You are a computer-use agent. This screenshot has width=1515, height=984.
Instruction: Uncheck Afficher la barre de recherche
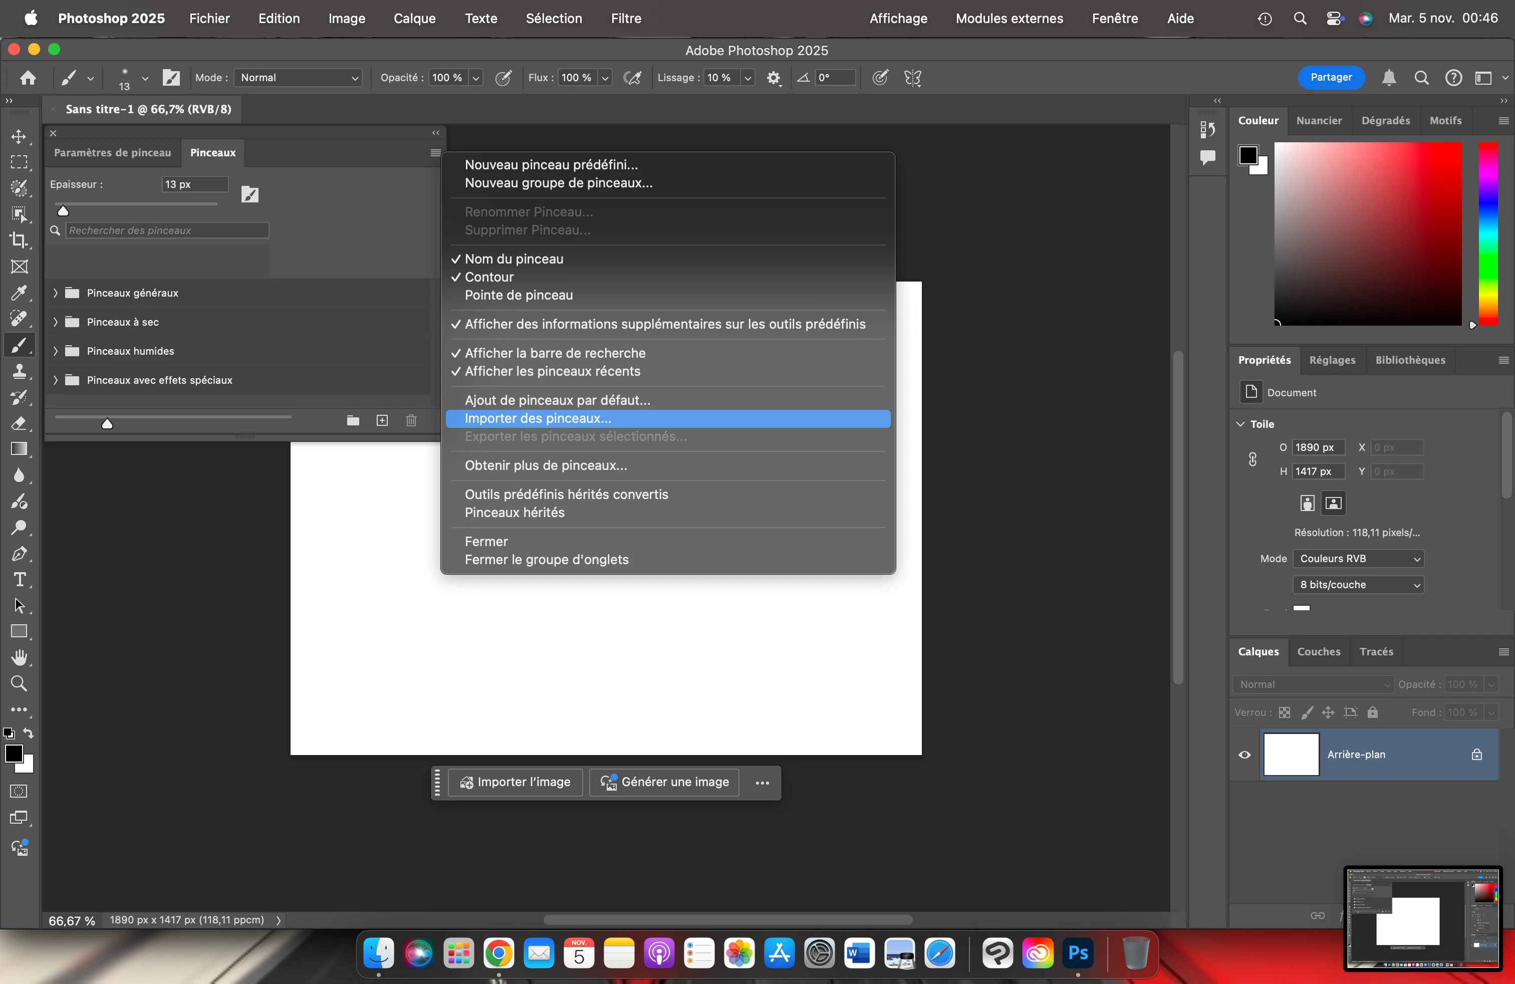pos(555,353)
